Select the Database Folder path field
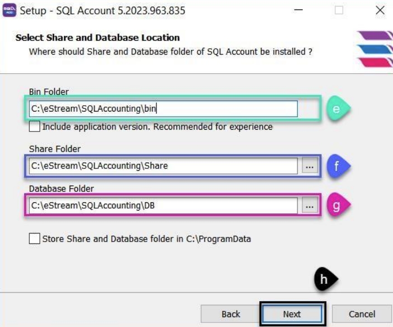Screen dimensions: 393x327 click(163, 206)
